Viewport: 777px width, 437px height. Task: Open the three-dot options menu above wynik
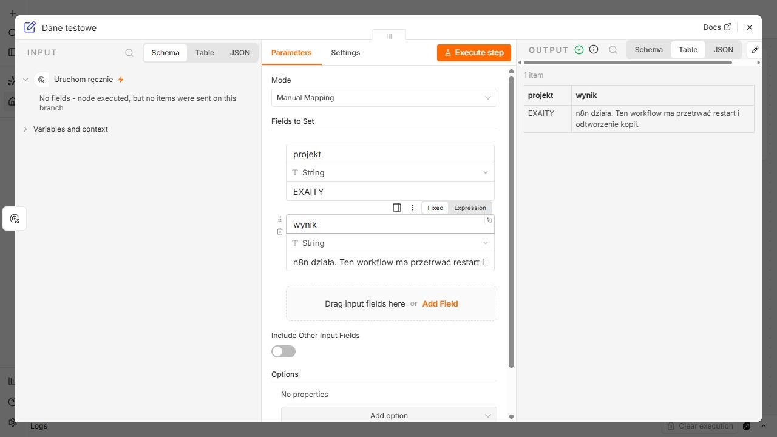[x=413, y=208]
